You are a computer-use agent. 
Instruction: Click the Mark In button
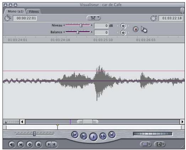click(x=49, y=144)
